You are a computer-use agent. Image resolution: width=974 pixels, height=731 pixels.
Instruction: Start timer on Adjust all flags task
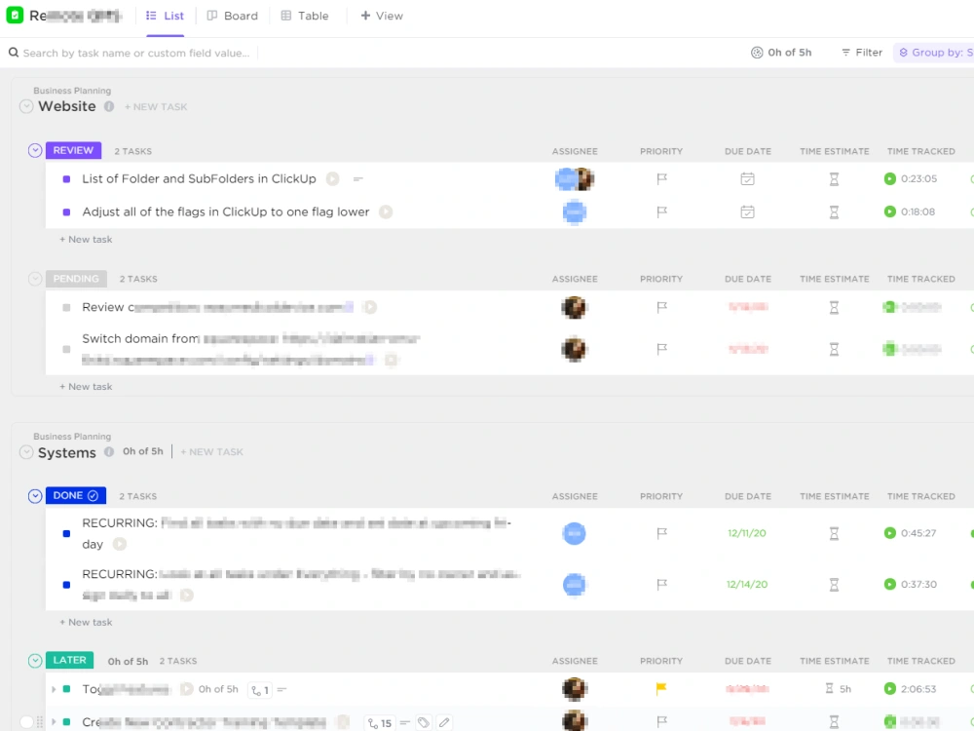point(386,212)
